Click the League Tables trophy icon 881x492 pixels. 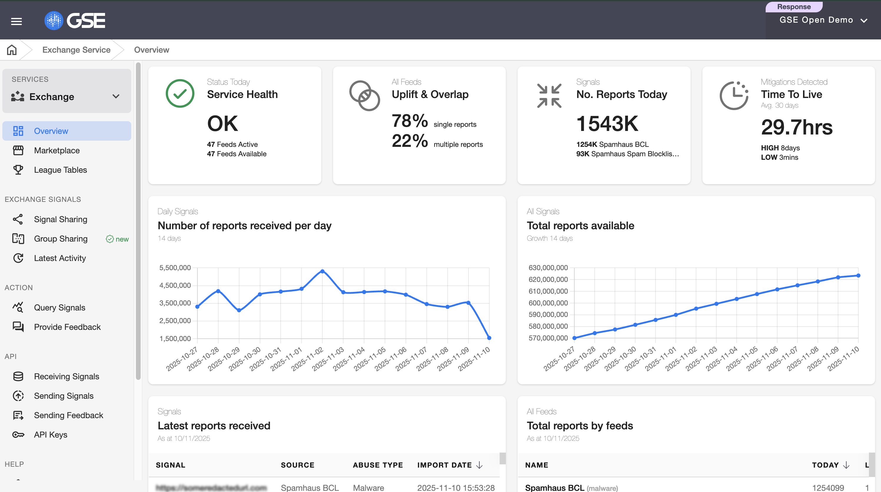pos(18,170)
